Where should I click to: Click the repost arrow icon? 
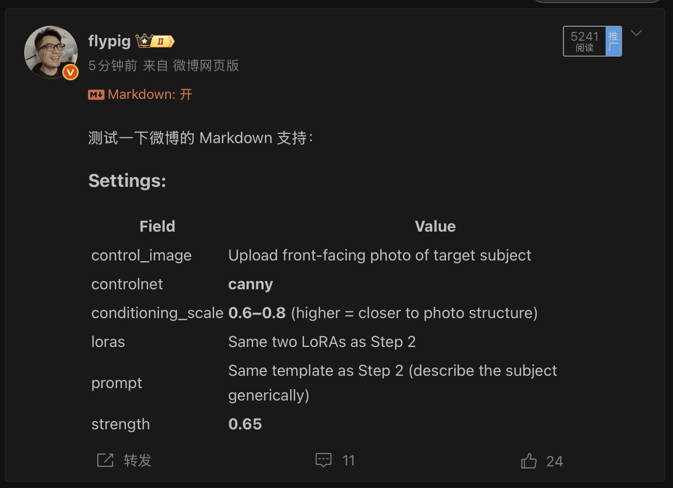coord(105,460)
